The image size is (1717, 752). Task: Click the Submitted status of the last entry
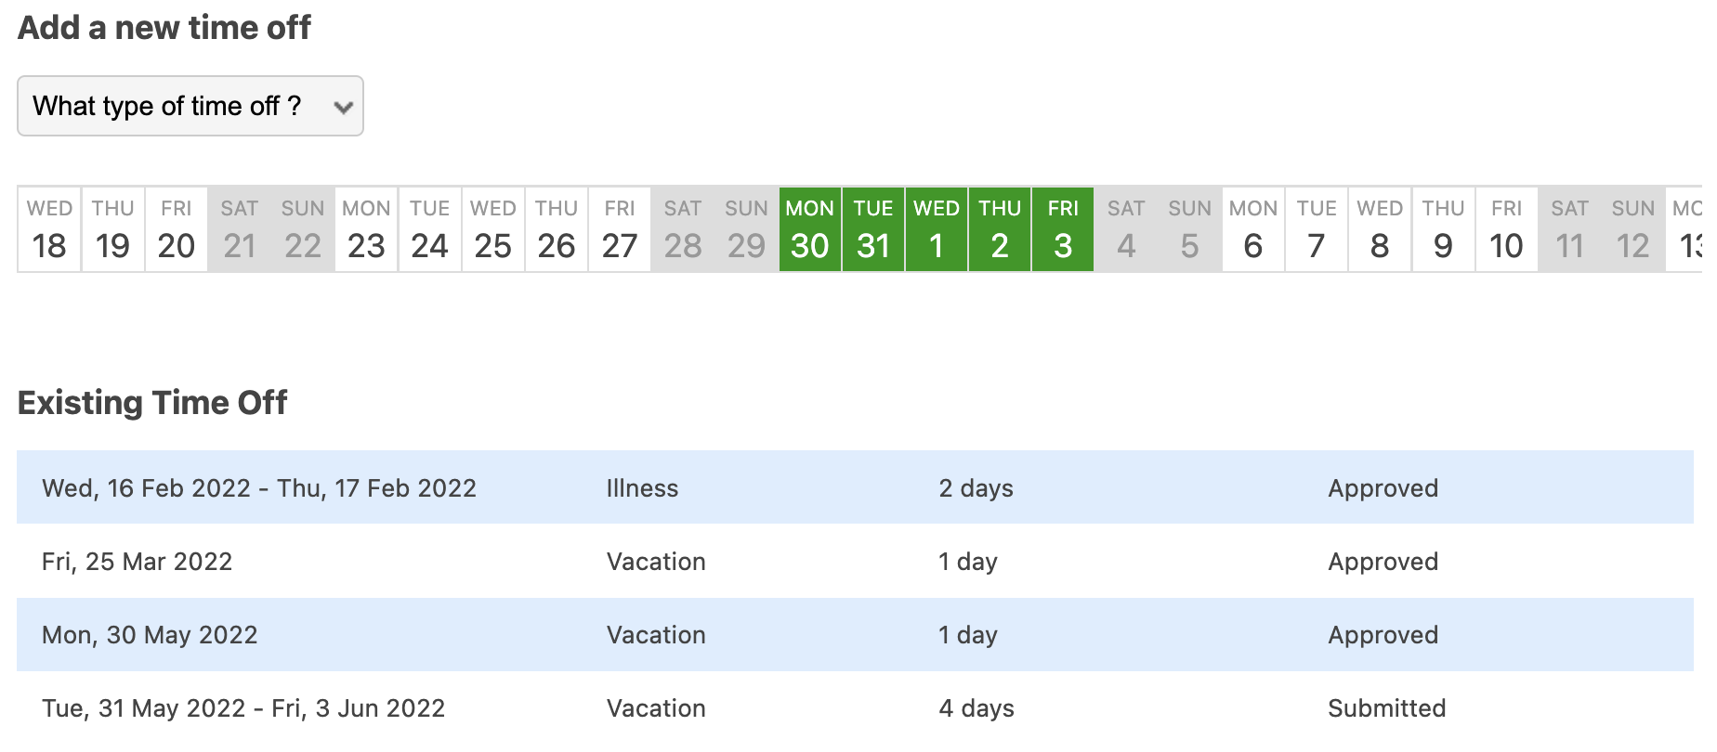tap(1386, 708)
